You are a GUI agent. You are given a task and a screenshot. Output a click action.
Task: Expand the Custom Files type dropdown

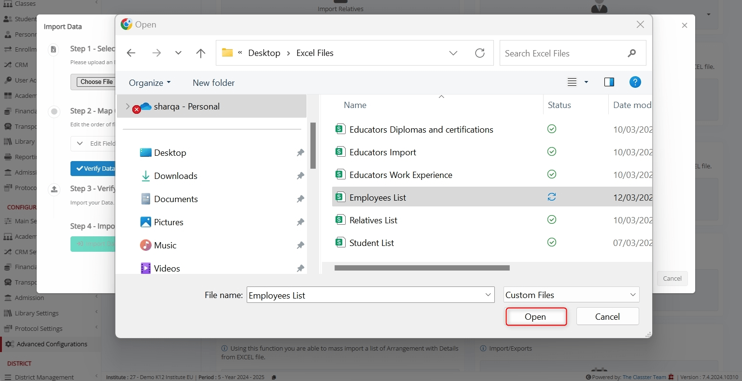(632, 295)
